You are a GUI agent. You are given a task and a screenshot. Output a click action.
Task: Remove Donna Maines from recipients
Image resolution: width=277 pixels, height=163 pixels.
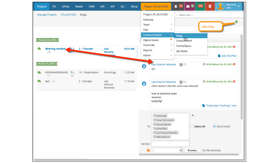point(155,124)
